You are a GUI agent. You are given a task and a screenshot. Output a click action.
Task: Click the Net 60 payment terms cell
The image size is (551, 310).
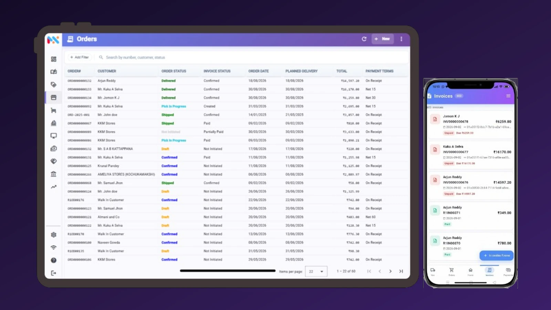click(x=371, y=217)
